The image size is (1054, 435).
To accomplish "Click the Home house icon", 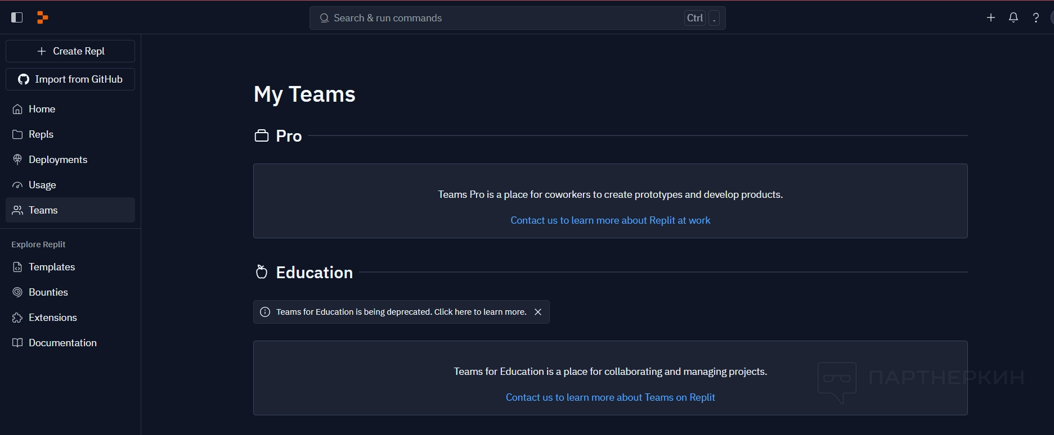I will click(17, 109).
